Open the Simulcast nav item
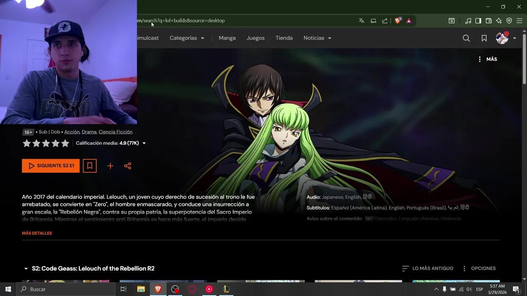The height and width of the screenshot is (296, 527). coord(148,38)
